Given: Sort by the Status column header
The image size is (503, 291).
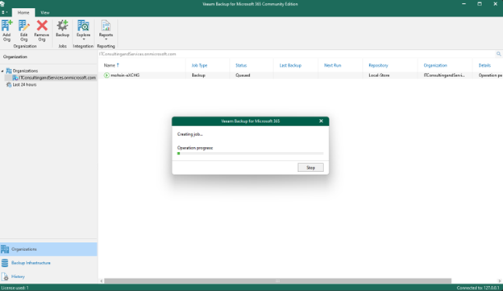Looking at the screenshot, I should [241, 65].
